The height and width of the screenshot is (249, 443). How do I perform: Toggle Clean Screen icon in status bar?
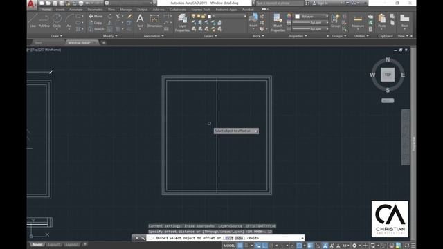(407, 246)
